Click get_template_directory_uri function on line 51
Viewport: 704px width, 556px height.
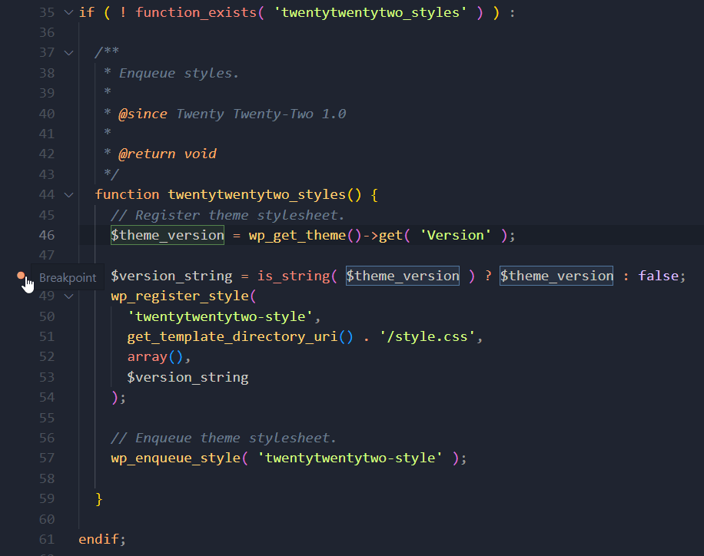pos(232,336)
